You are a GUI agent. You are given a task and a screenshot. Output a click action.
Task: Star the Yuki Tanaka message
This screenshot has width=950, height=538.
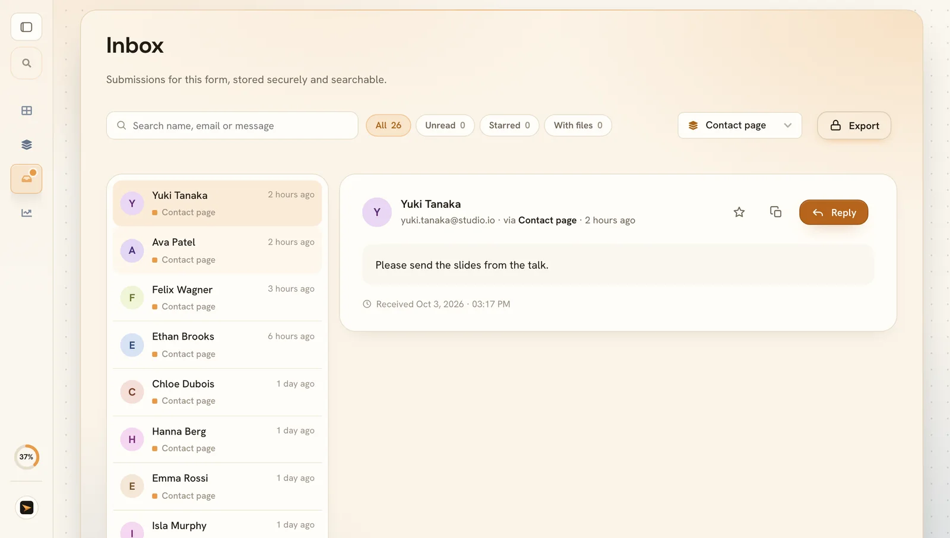739,212
